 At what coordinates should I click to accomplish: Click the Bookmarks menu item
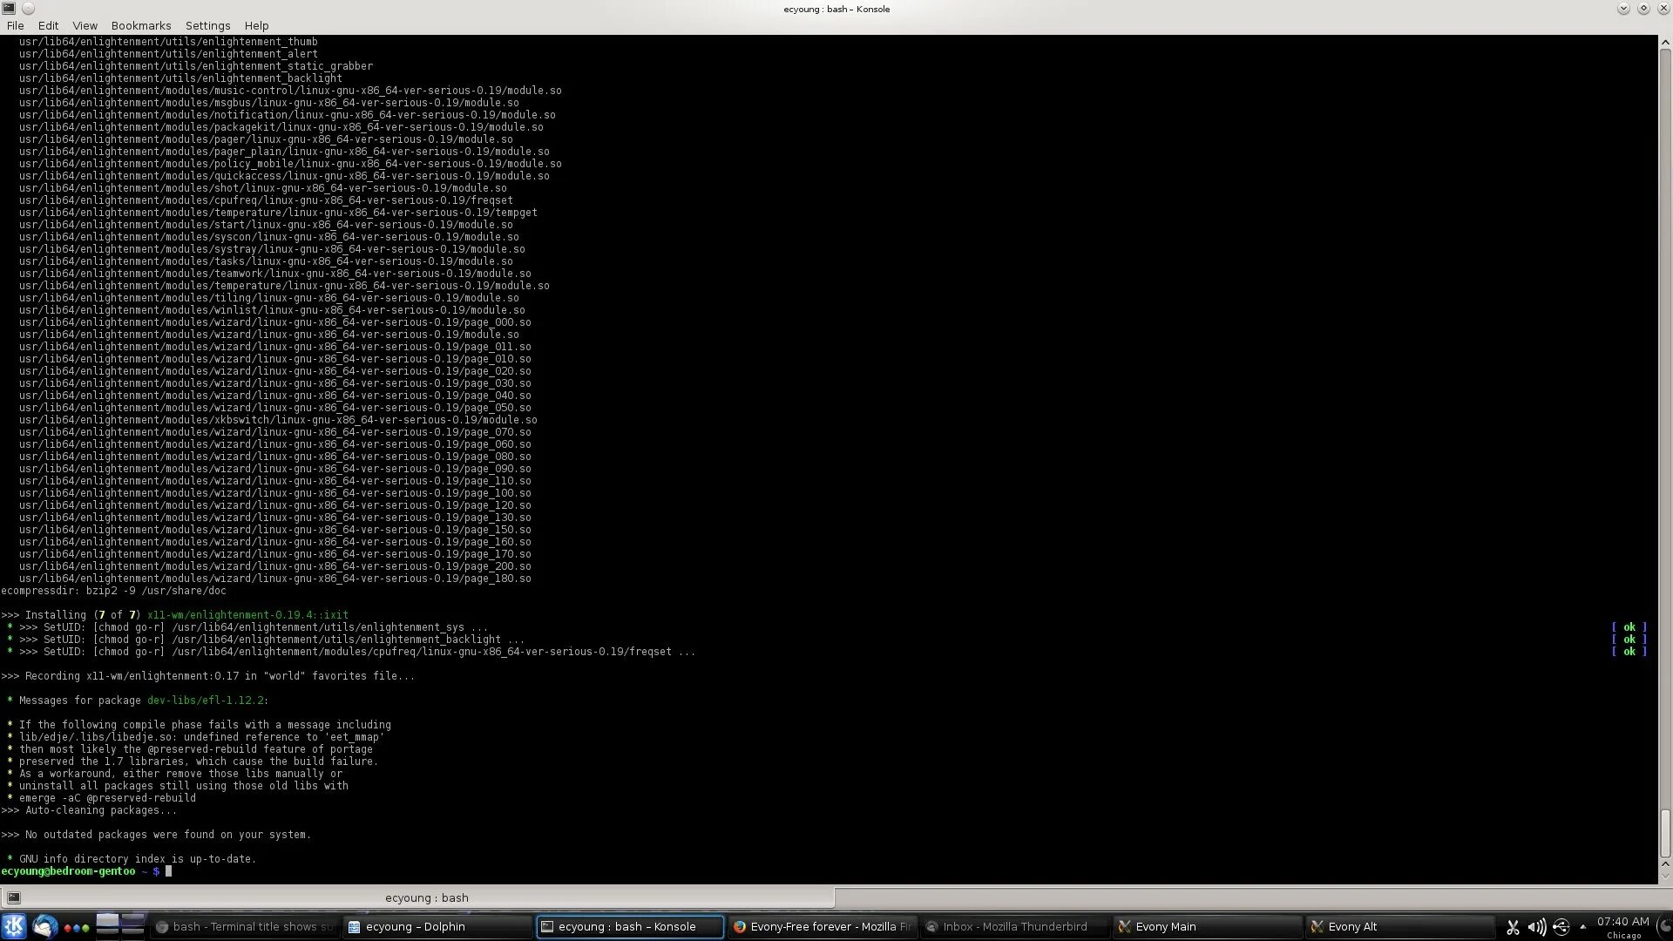pos(140,25)
